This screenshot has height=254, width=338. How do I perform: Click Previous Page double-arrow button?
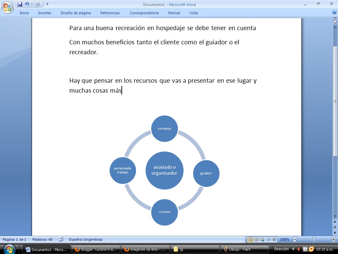pos(335,222)
